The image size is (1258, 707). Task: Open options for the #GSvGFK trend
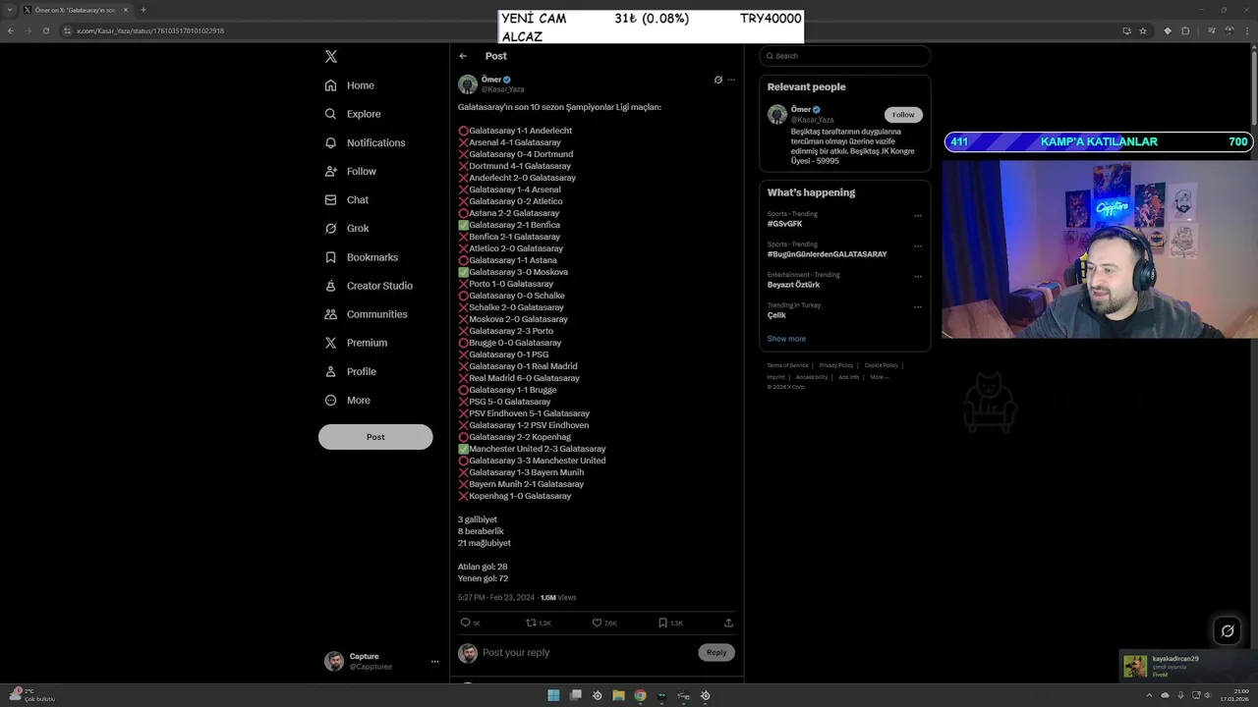[918, 215]
